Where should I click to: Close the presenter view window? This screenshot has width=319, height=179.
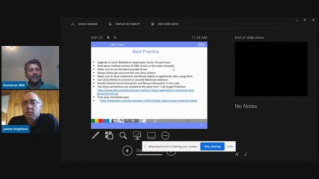tap(313, 20)
